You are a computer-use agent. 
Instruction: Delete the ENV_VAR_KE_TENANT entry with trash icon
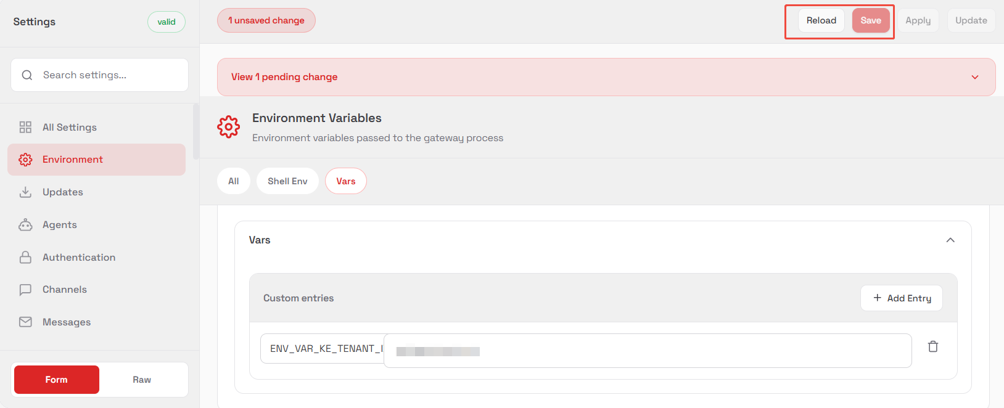point(933,347)
